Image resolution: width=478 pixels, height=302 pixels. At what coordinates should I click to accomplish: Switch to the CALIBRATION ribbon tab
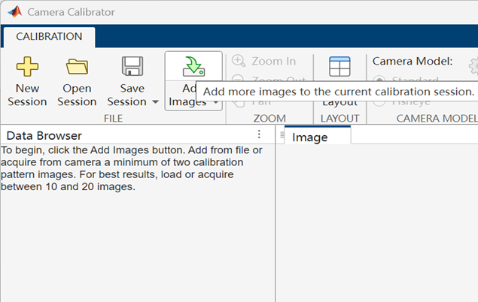tap(49, 37)
